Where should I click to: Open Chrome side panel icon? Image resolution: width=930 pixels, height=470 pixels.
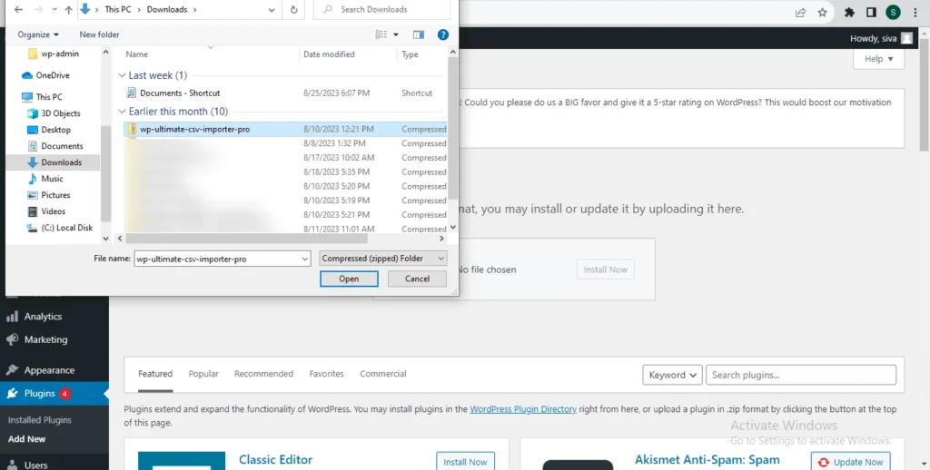point(871,13)
